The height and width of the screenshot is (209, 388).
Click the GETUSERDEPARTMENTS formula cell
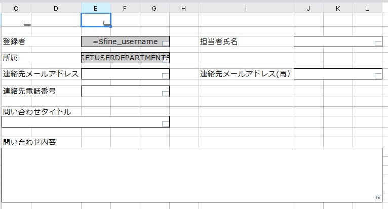tap(125, 58)
